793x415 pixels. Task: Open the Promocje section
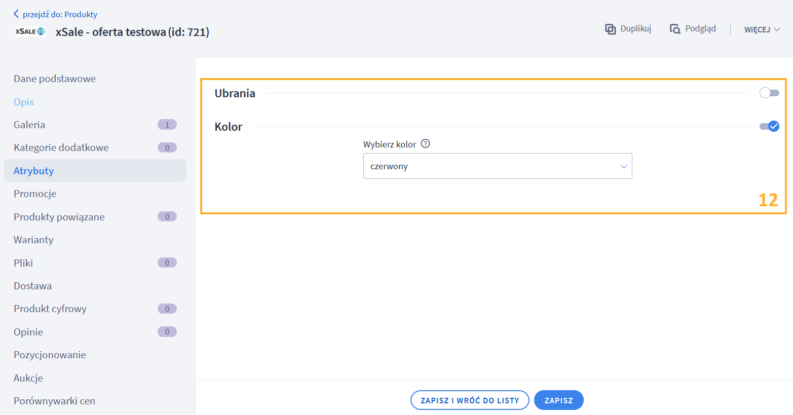coord(35,194)
